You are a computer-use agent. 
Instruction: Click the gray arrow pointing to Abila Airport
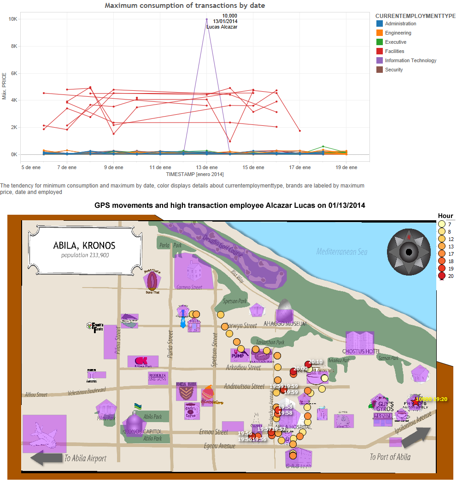click(x=47, y=458)
